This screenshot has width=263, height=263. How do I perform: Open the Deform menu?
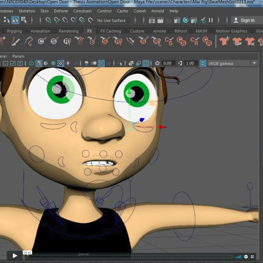click(61, 11)
